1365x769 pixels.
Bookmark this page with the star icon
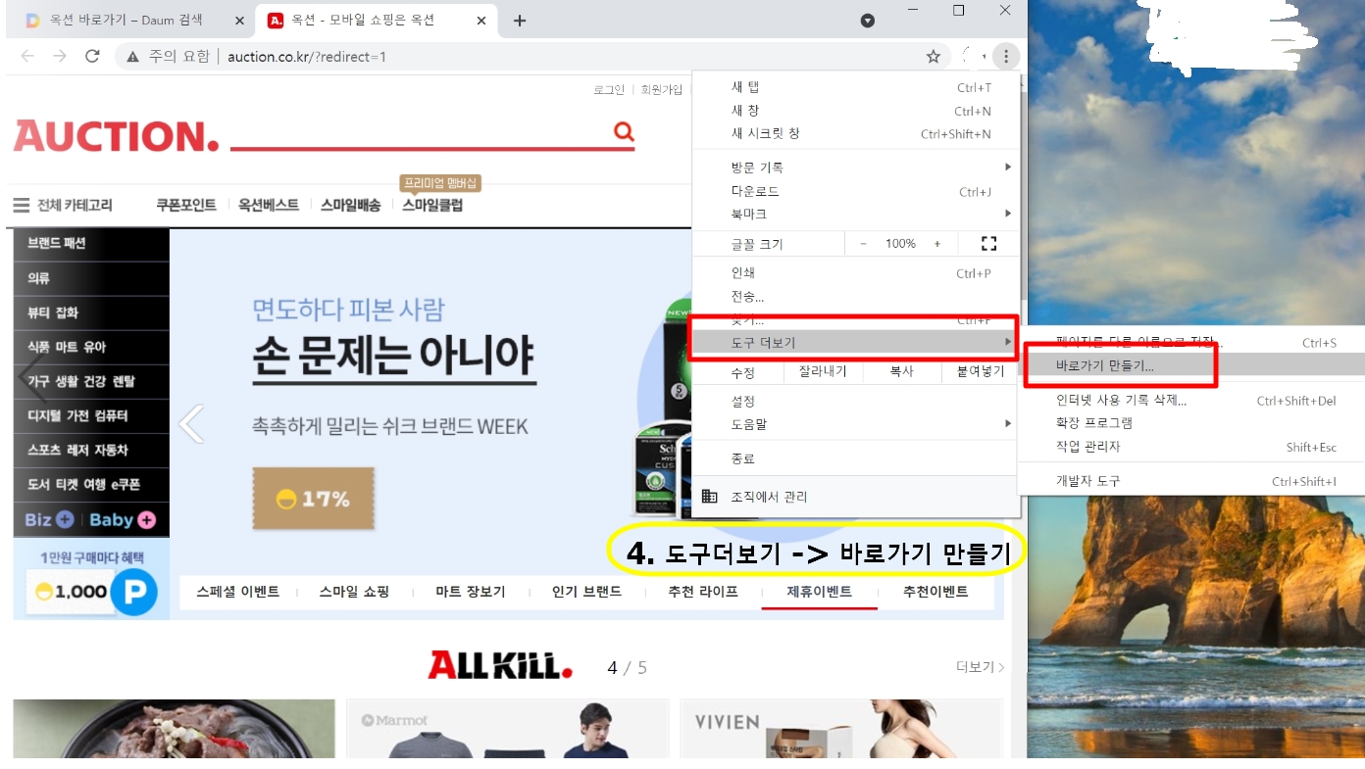coord(934,57)
